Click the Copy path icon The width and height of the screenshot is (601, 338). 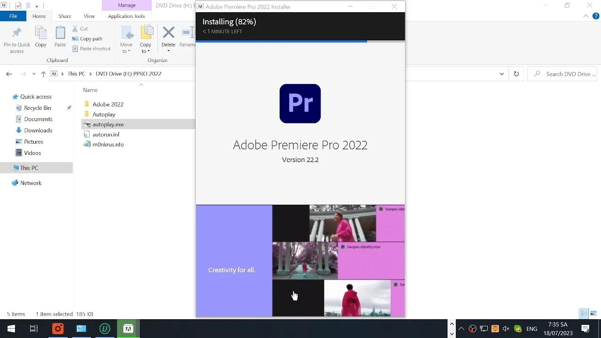tap(75, 39)
